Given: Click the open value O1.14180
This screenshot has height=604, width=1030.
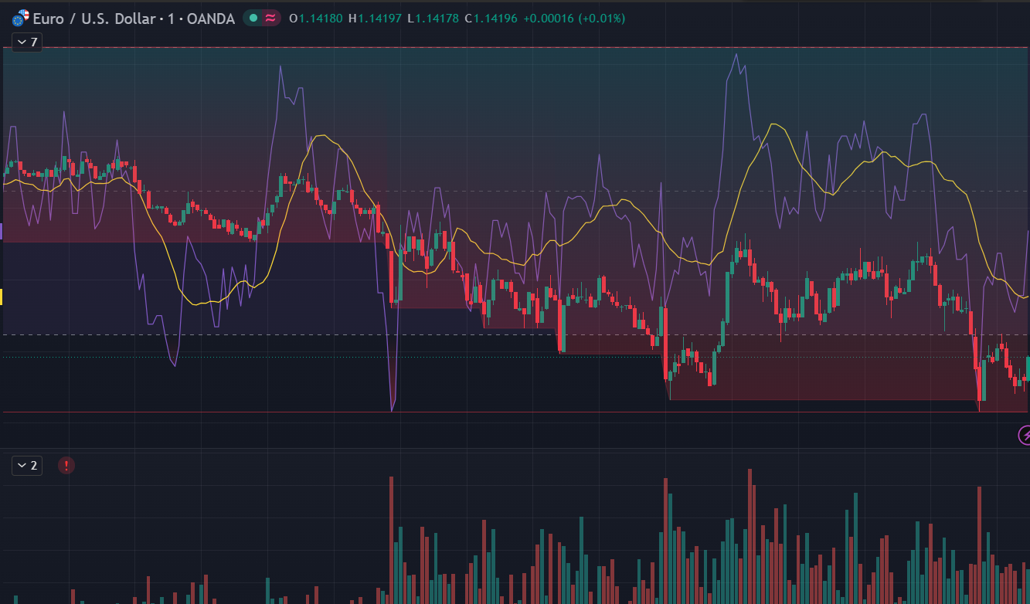Looking at the screenshot, I should (317, 19).
